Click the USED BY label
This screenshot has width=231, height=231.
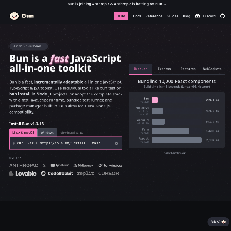click(15, 158)
